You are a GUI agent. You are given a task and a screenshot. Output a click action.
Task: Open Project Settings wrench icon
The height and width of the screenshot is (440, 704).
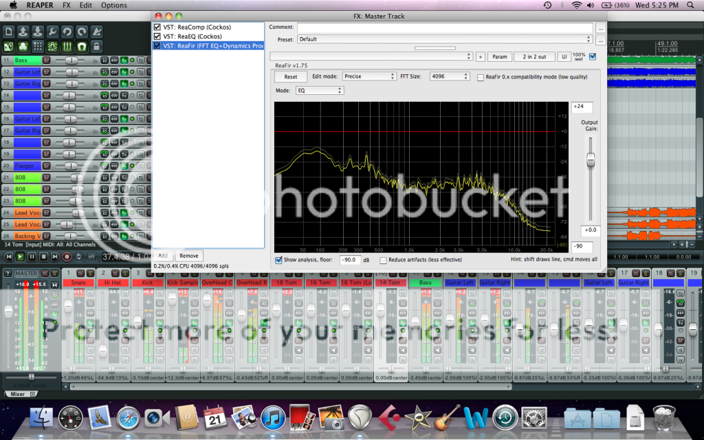pyautogui.click(x=52, y=32)
